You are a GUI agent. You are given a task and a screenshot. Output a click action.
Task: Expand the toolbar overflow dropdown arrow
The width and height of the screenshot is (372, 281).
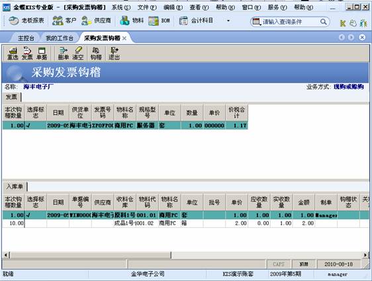point(228,21)
